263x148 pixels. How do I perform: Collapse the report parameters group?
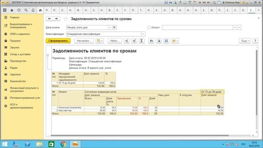(x=48, y=55)
